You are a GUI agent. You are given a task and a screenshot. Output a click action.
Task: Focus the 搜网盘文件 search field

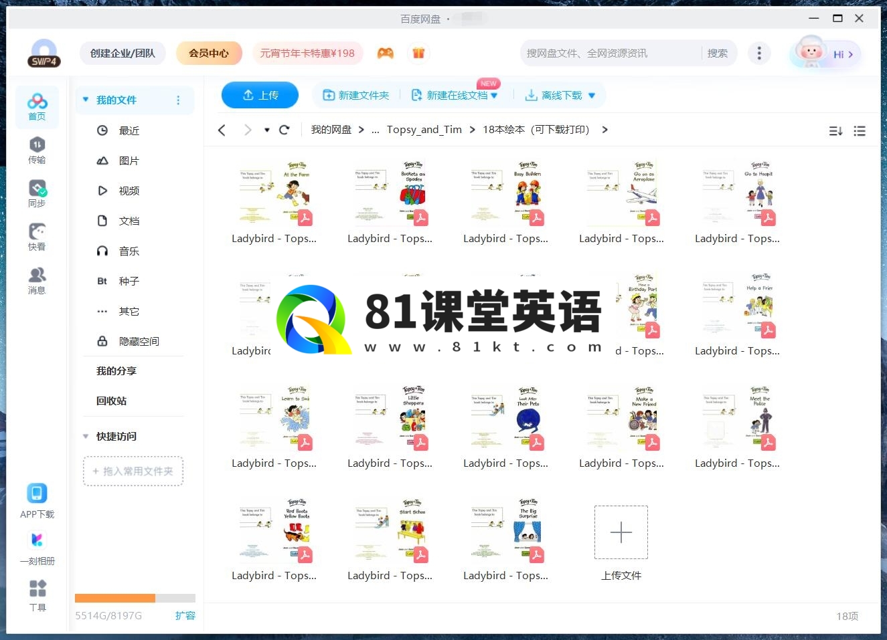pyautogui.click(x=611, y=54)
